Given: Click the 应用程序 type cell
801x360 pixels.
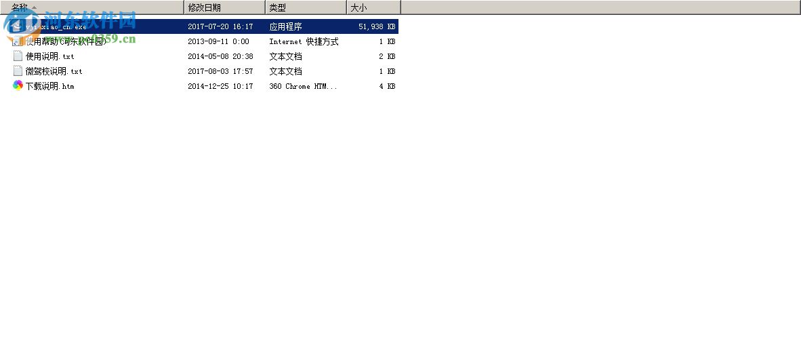Looking at the screenshot, I should pyautogui.click(x=285, y=26).
